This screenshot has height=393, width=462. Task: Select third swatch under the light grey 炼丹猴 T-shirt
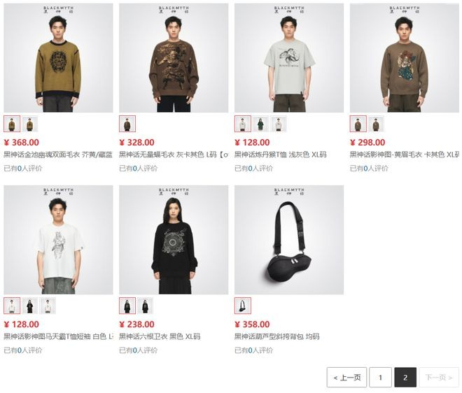tap(279, 124)
